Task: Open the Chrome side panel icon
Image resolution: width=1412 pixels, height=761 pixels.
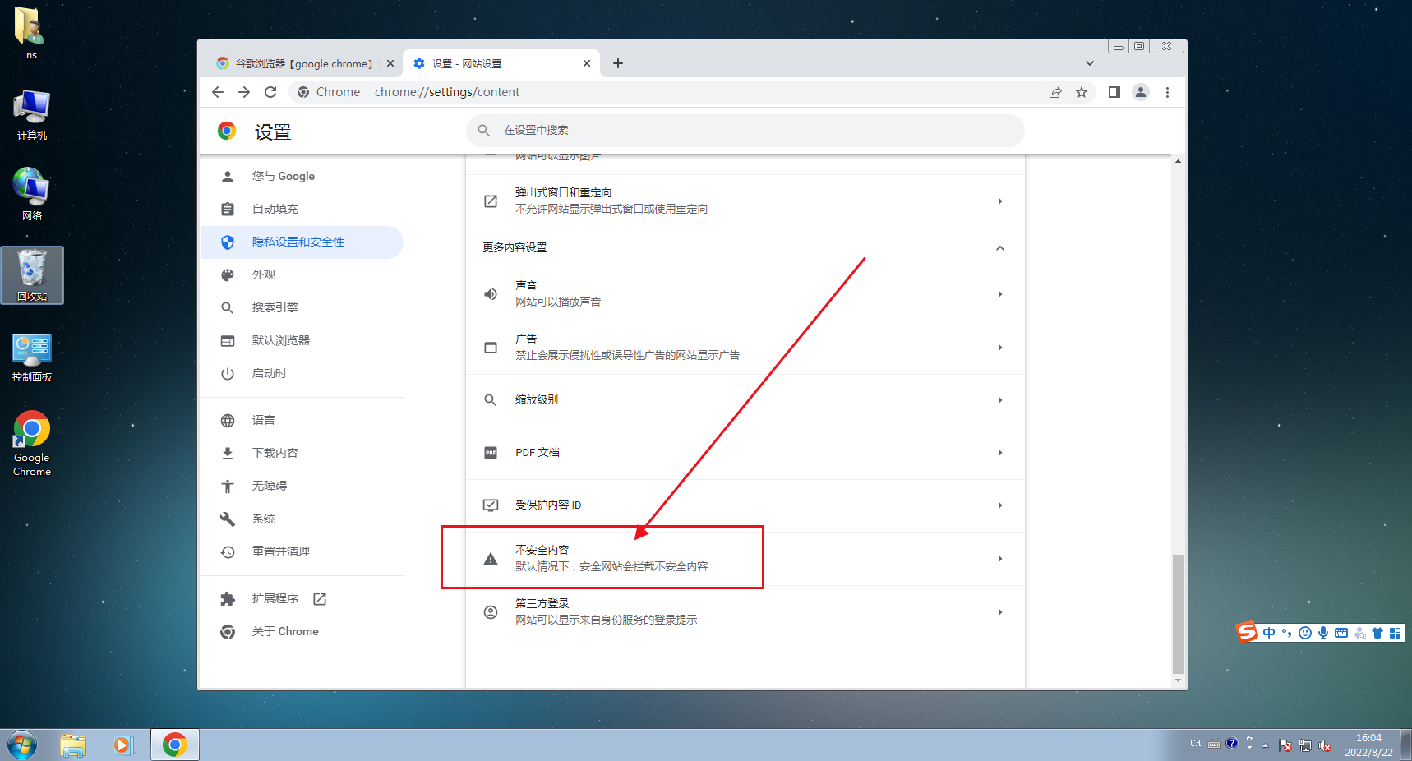Action: tap(1114, 92)
